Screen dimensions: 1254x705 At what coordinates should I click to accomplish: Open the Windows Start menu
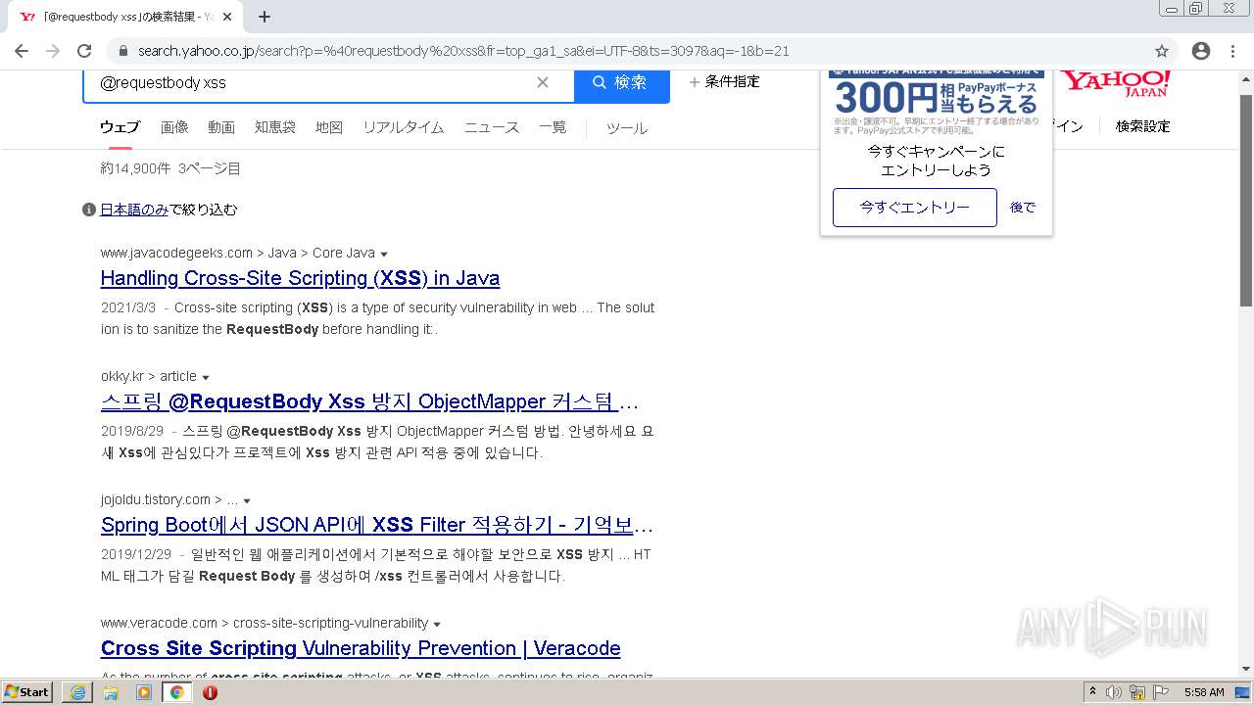[x=26, y=692]
